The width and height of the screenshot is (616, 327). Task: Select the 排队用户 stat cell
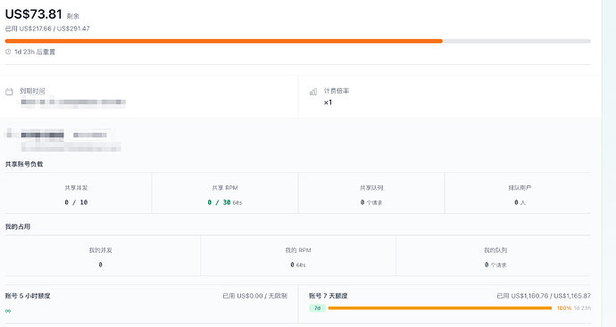tap(518, 193)
